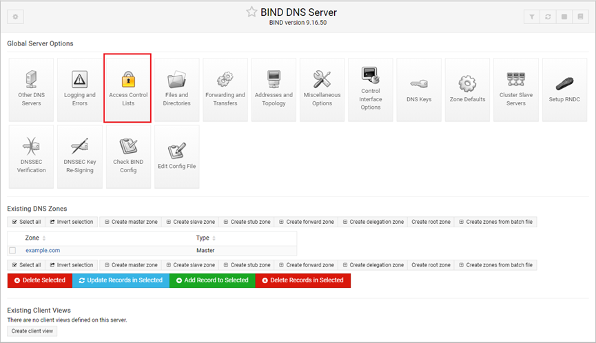Click lower Create delegation zone
Screen dimensions: 596x343
(x=373, y=265)
